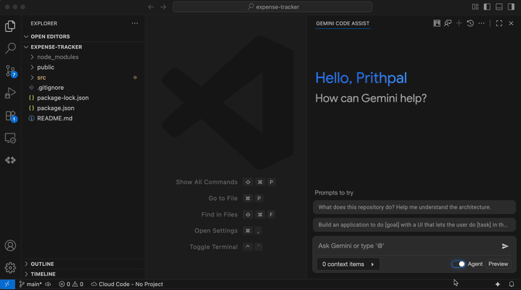This screenshot has height=290, width=521.
Task: Click the 'What does this repository do?' prompt
Action: 414,208
